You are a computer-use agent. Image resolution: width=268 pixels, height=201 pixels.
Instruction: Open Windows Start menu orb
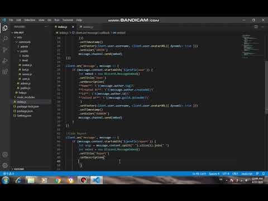click(x=6, y=180)
